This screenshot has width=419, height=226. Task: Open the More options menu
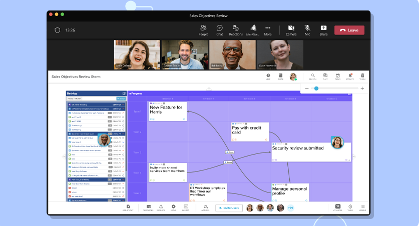pyautogui.click(x=268, y=30)
